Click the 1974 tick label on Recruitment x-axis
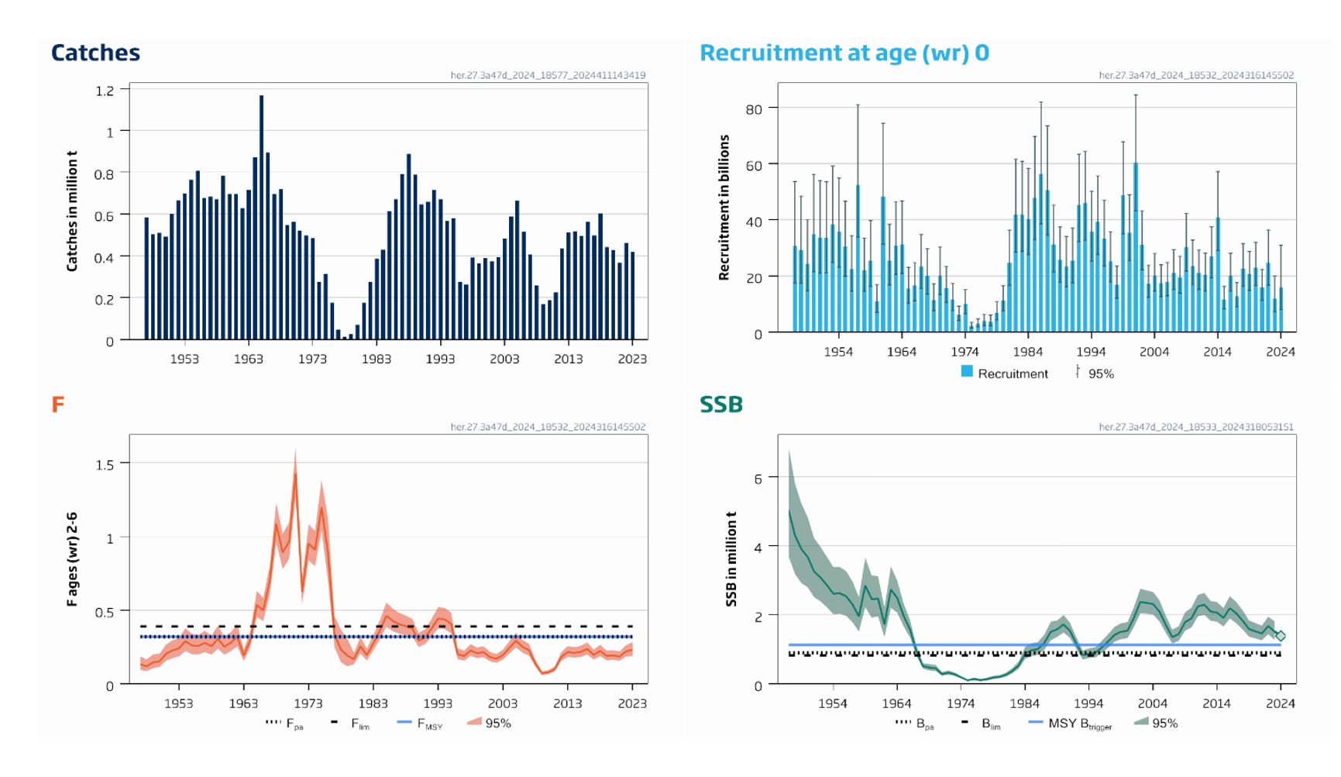This screenshot has width=1341, height=777. [x=964, y=352]
